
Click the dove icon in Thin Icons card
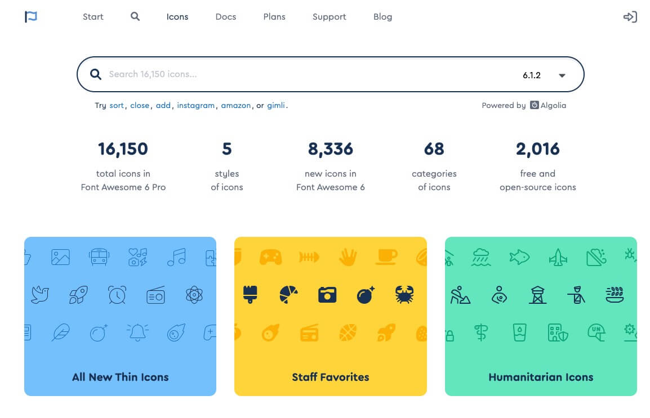pos(40,295)
